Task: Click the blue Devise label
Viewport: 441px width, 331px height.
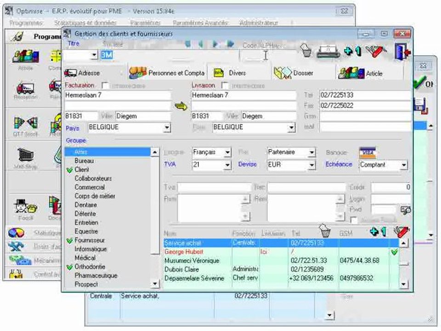Action: (247, 164)
